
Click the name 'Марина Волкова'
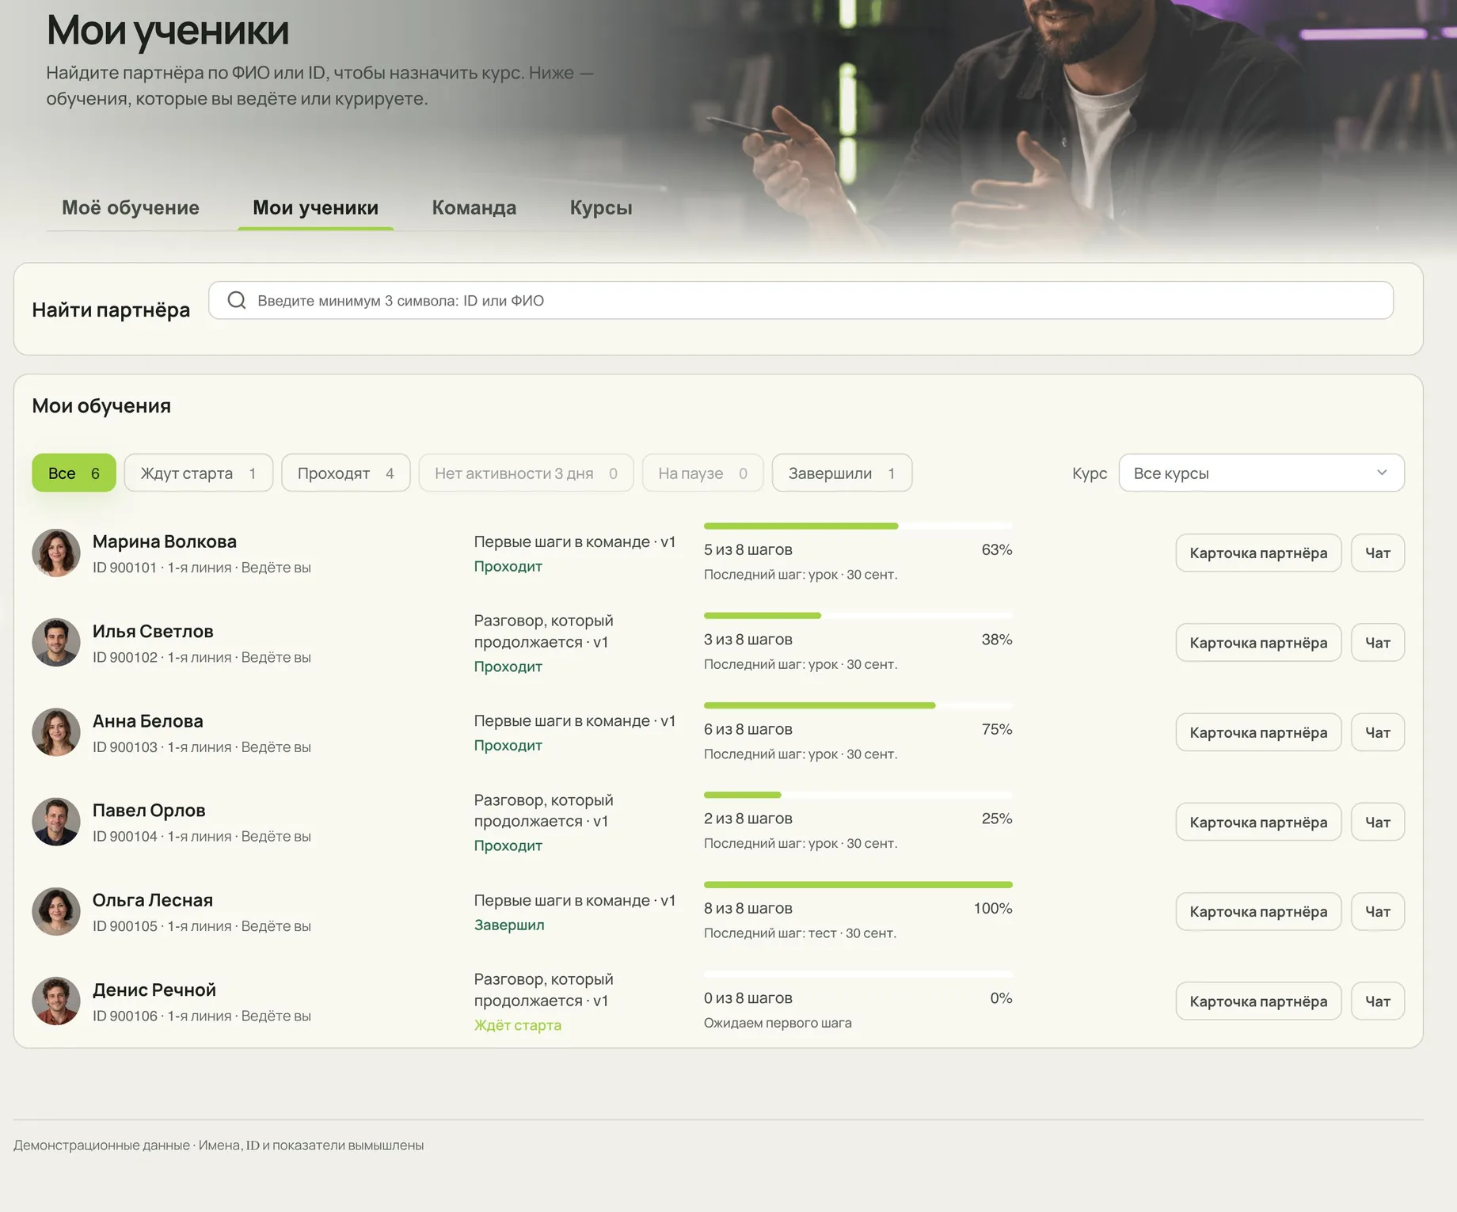165,541
